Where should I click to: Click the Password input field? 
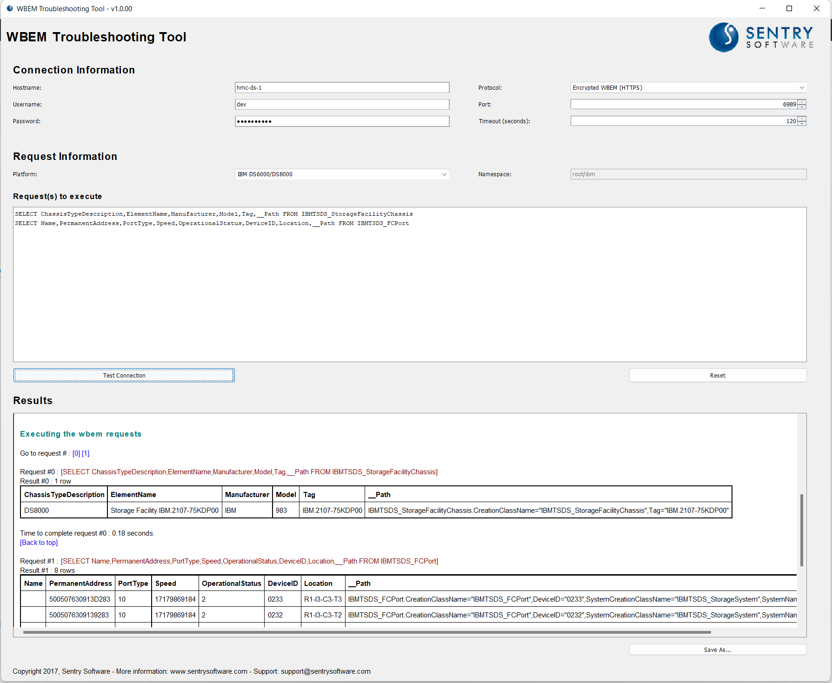[x=342, y=121]
